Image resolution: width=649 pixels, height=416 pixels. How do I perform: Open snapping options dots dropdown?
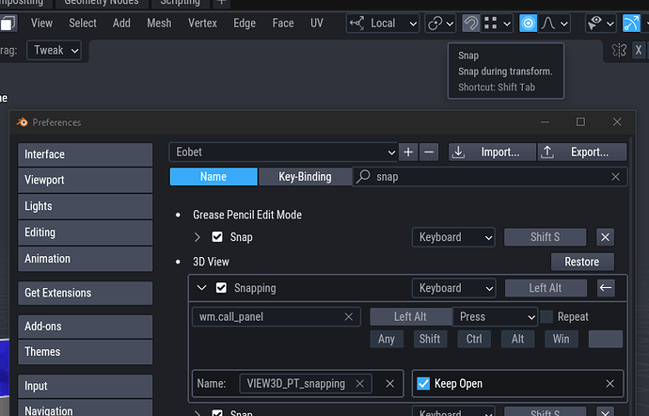point(498,24)
